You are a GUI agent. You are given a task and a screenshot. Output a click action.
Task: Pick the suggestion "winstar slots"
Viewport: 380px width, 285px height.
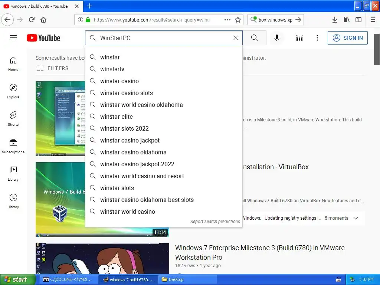click(164, 188)
